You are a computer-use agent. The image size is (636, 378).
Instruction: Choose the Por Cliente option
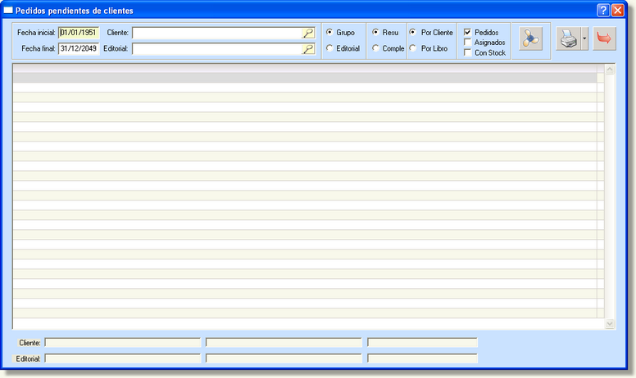413,32
